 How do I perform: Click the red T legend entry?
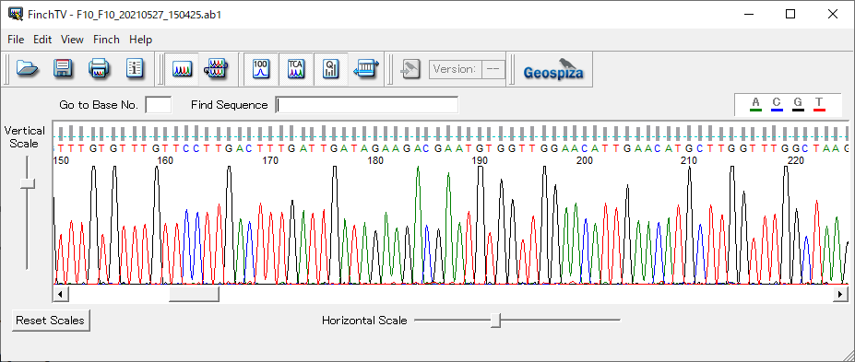click(x=819, y=104)
